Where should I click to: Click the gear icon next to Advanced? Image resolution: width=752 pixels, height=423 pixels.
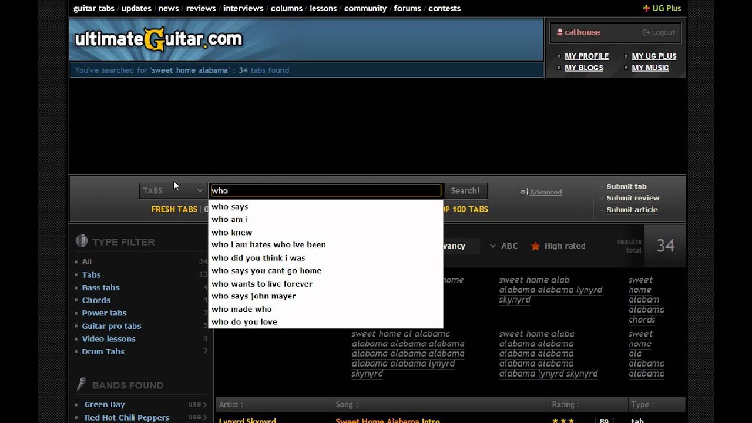(523, 192)
